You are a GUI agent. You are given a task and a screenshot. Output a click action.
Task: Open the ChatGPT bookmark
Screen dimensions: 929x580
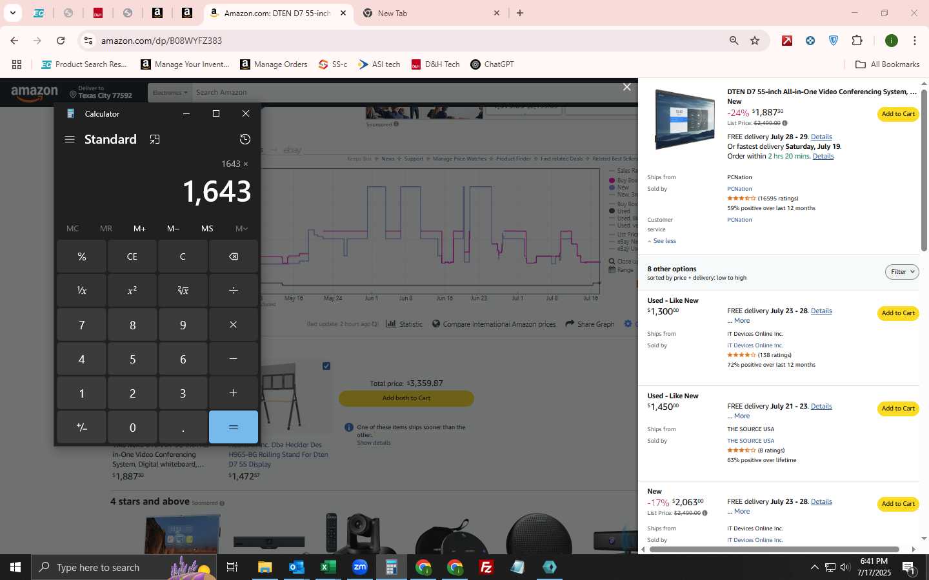492,64
